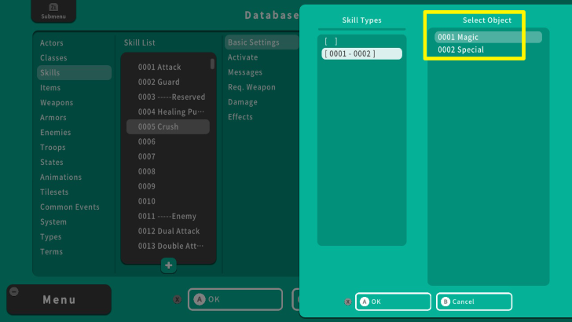
Task: Open the Skills category
Action: pyautogui.click(x=74, y=72)
